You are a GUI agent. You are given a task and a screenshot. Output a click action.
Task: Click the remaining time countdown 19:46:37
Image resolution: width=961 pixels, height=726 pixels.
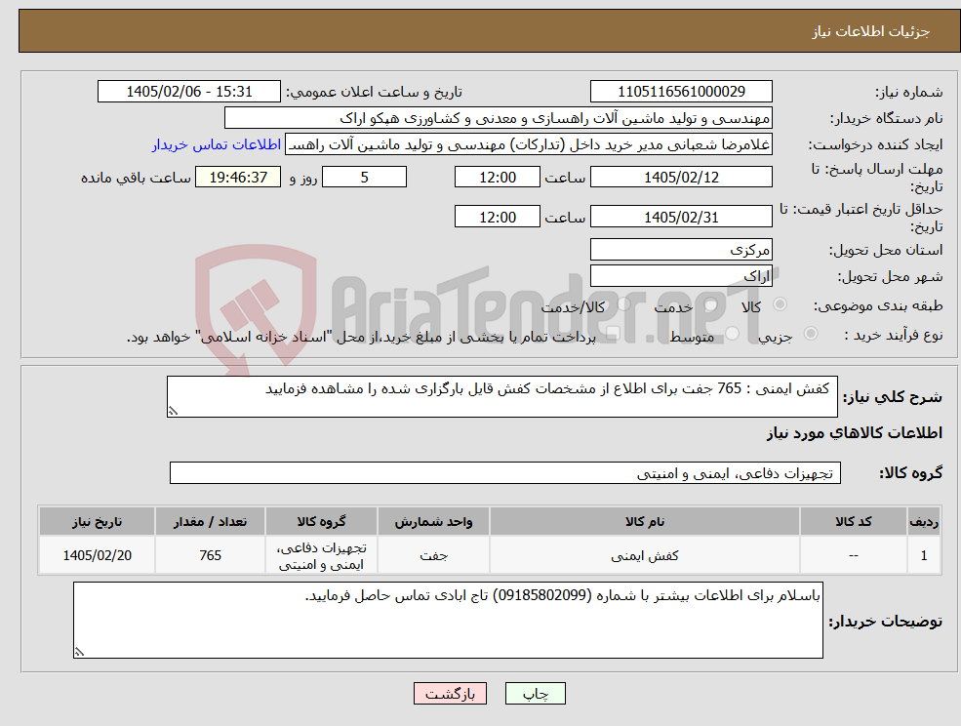(x=238, y=178)
